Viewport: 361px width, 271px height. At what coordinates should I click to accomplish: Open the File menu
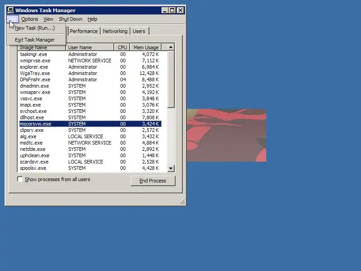[13, 19]
